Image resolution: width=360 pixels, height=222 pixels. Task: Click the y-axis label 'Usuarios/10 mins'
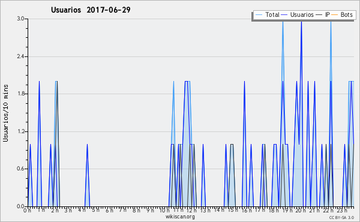click(x=5, y=113)
